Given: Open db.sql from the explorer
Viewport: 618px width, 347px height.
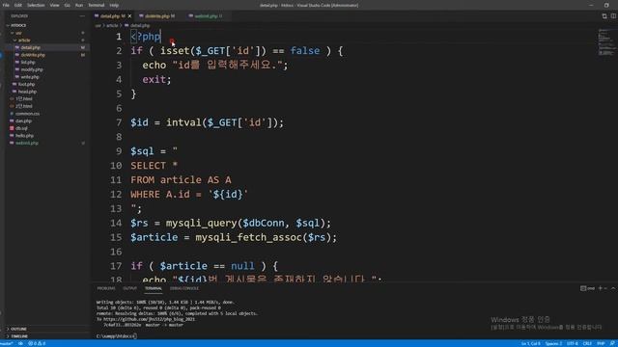Looking at the screenshot, I should click(21, 128).
